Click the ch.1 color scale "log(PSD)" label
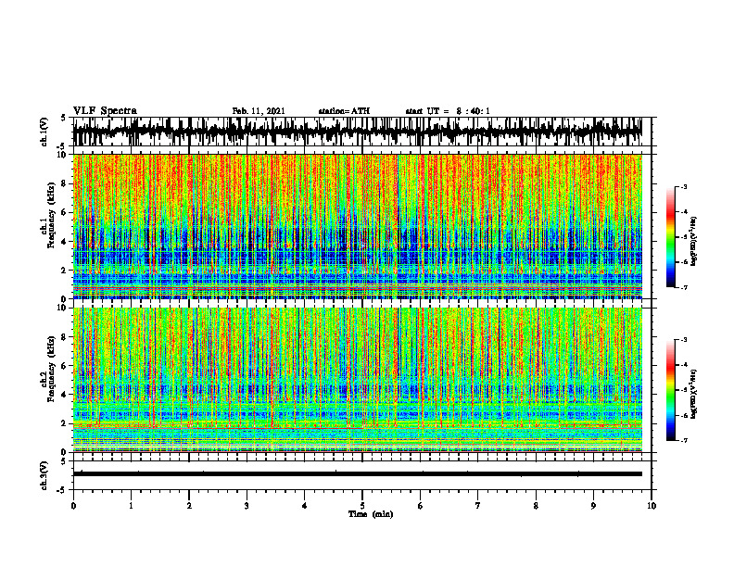Screen dimensions: 734x567 tap(694, 241)
